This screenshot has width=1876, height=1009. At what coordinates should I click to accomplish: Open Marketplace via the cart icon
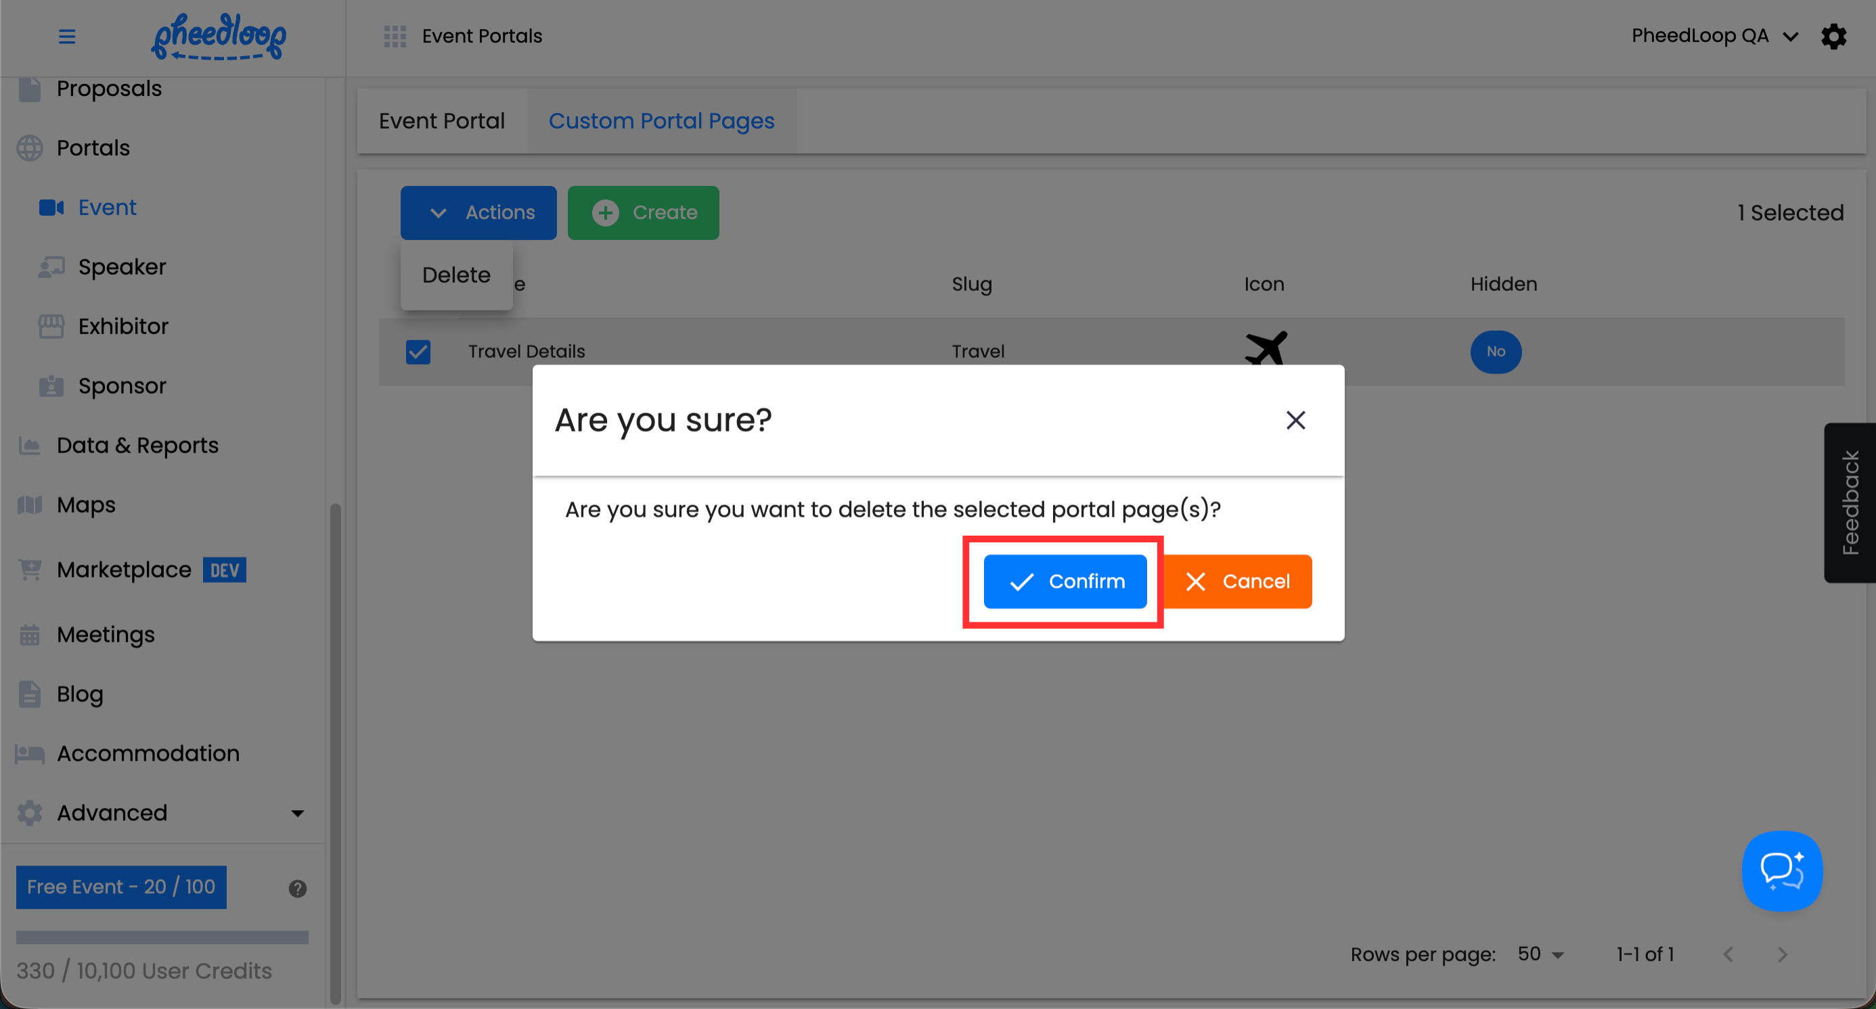[30, 569]
